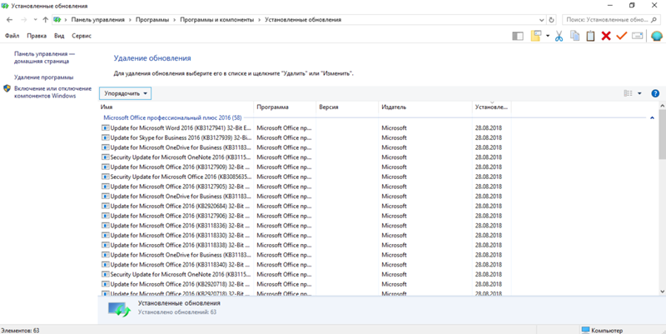Screen dimensions: 666x334
Task: Click the Paste clipboard icon
Action: (x=590, y=36)
